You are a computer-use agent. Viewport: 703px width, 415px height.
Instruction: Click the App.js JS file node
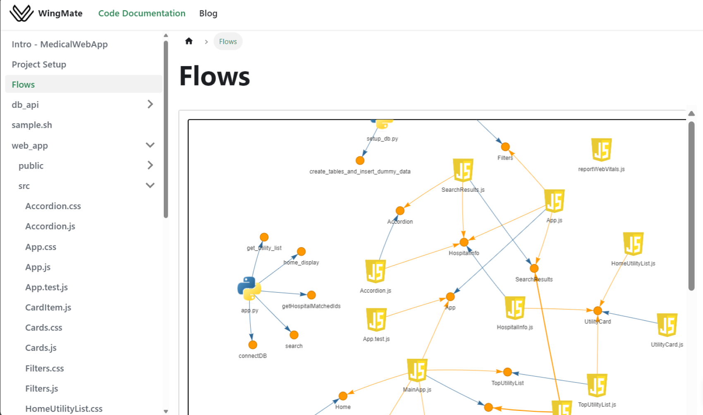(554, 201)
